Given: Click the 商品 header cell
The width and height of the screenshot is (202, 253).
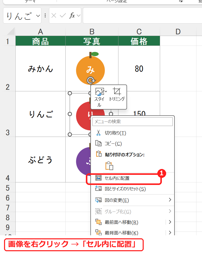Looking at the screenshot, I should click(x=40, y=41).
